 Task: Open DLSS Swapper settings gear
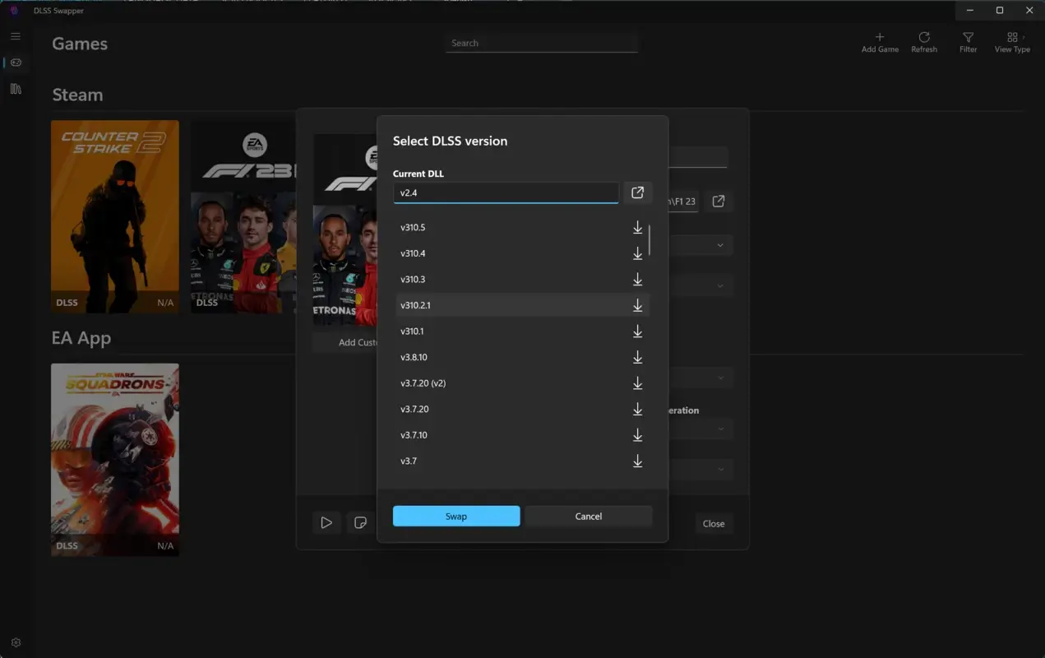coord(15,642)
